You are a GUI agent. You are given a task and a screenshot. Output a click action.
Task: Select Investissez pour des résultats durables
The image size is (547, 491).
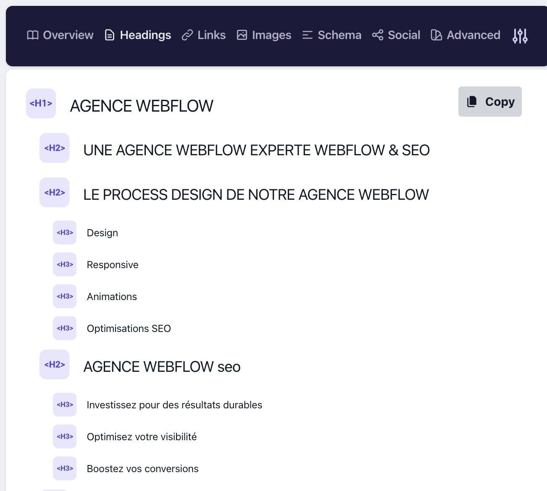174,405
